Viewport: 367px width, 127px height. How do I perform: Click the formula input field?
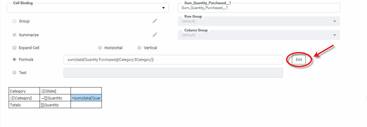coord(173,60)
